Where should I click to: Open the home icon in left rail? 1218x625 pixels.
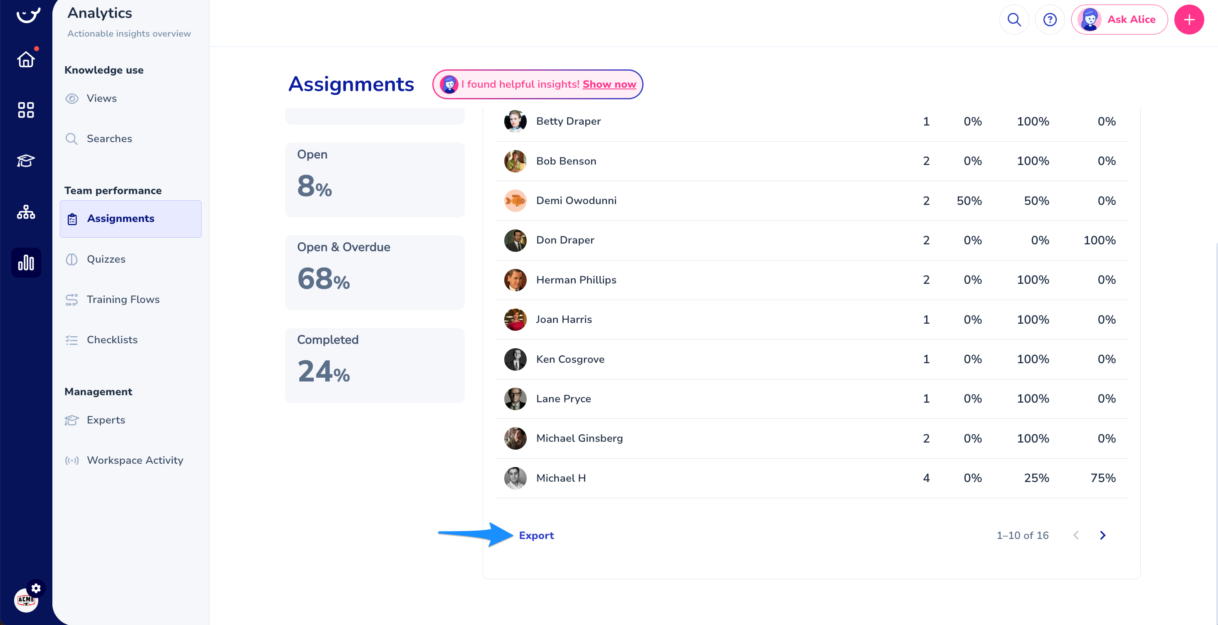point(26,59)
